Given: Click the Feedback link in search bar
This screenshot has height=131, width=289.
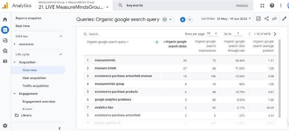Looking at the screenshot, I should coord(242,5).
